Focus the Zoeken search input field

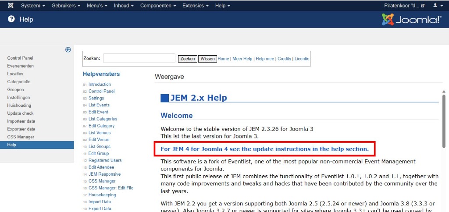pyautogui.click(x=139, y=58)
